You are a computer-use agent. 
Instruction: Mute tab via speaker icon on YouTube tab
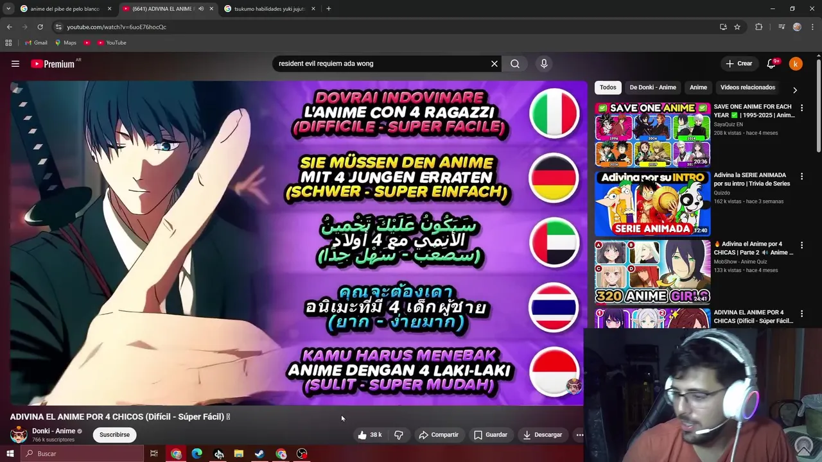[x=201, y=9]
